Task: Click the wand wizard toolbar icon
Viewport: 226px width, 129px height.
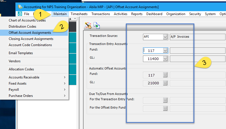Action: pos(88,26)
